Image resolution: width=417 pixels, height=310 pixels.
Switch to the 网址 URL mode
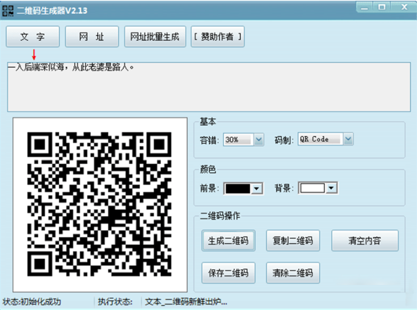point(91,37)
